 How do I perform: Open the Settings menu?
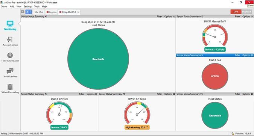28,6
